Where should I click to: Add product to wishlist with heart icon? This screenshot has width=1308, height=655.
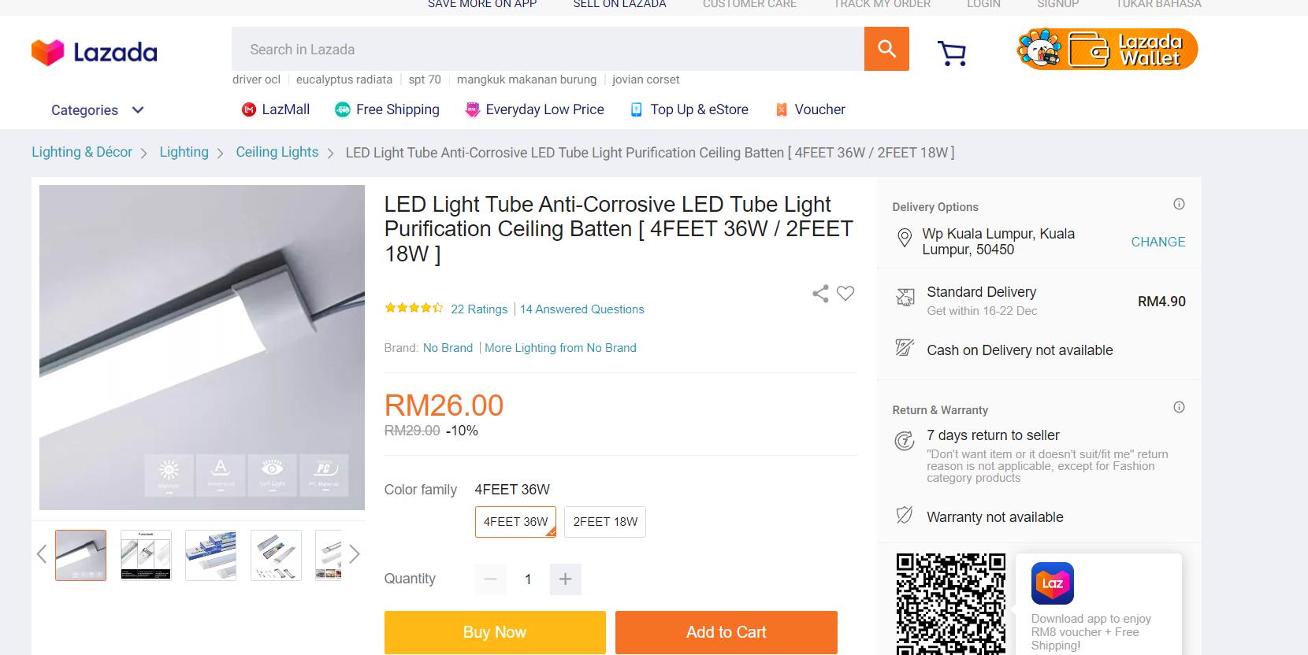pyautogui.click(x=845, y=294)
